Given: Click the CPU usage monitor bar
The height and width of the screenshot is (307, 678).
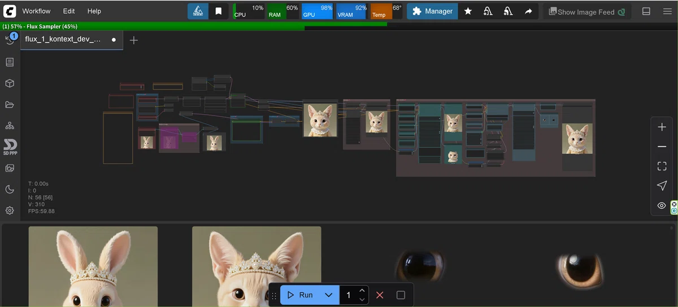Looking at the screenshot, I should (249, 11).
